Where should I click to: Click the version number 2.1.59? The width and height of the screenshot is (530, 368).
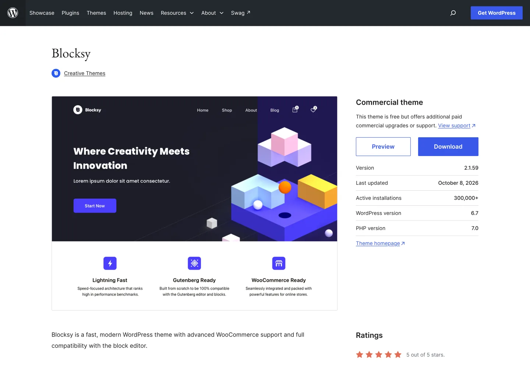[x=471, y=168]
